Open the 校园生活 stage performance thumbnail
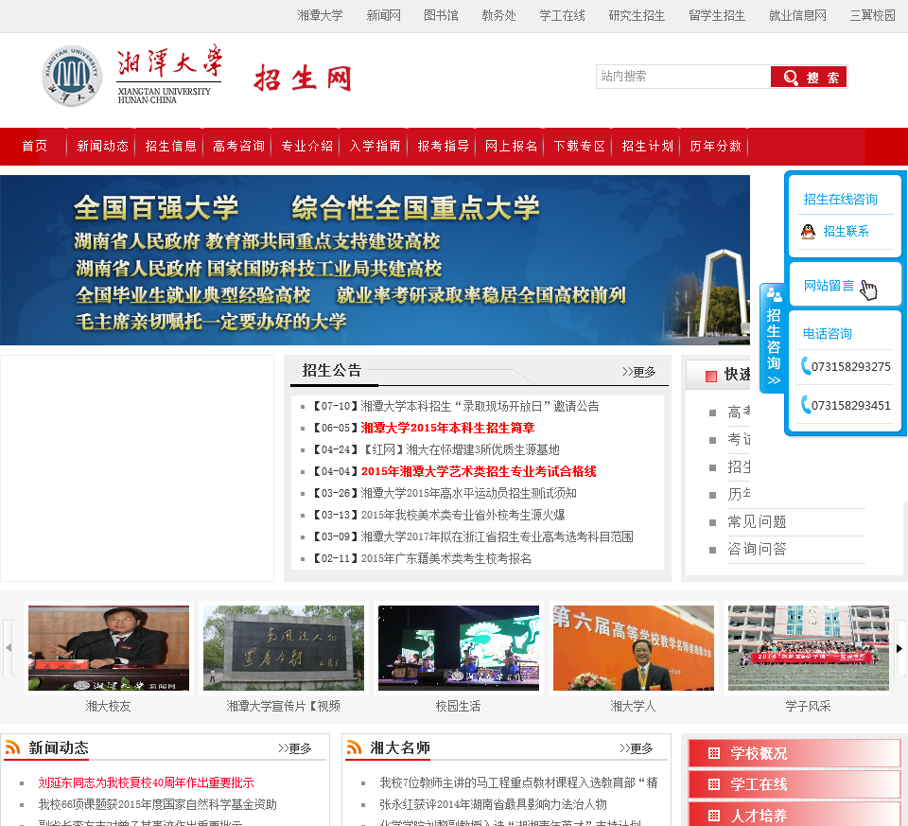Screen dimensions: 908x826 [x=458, y=648]
